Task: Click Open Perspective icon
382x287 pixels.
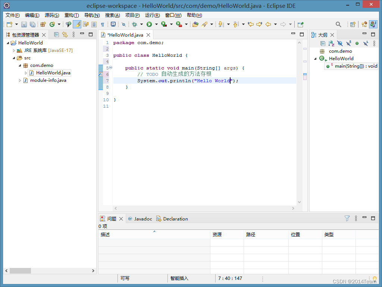Action: [x=353, y=24]
